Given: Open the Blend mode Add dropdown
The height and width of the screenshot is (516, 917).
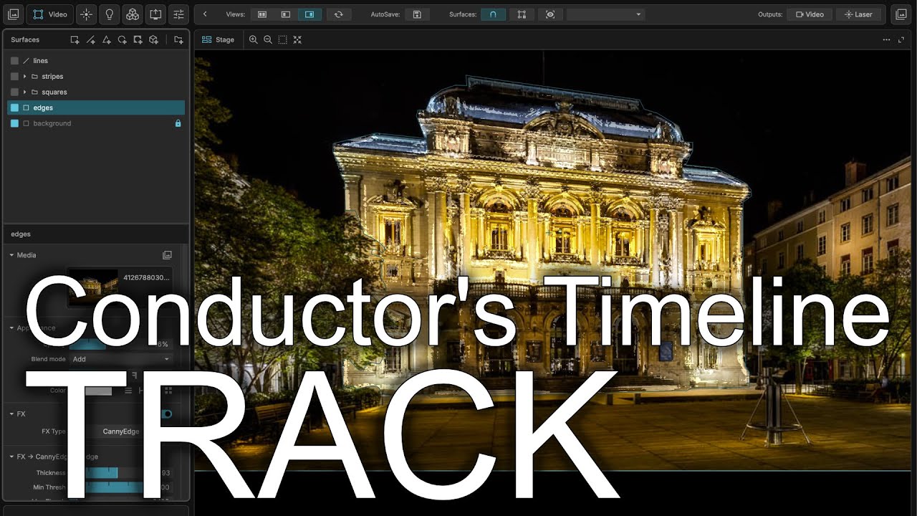Looking at the screenshot, I should [x=120, y=359].
